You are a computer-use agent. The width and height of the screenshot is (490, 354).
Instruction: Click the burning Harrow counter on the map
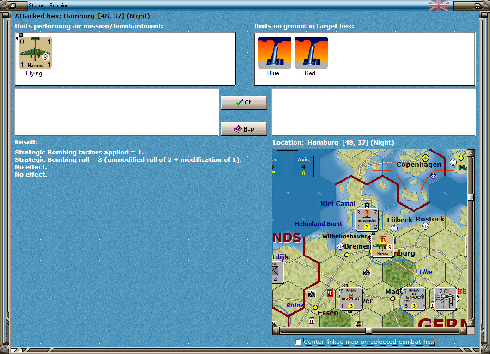(x=382, y=246)
